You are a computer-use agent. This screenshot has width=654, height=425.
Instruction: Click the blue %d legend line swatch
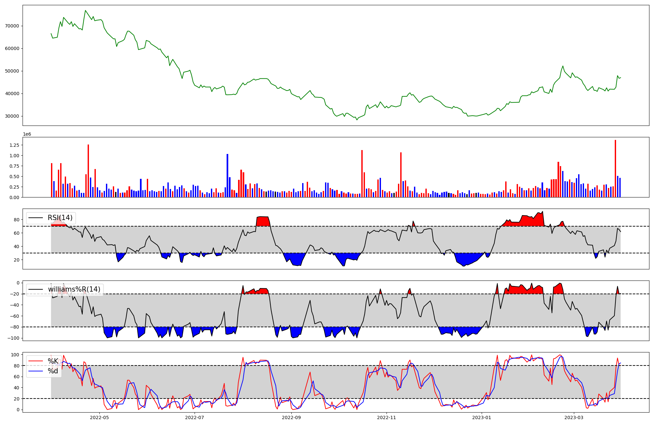point(36,371)
